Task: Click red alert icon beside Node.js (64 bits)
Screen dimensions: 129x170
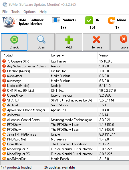Action: tap(4, 85)
